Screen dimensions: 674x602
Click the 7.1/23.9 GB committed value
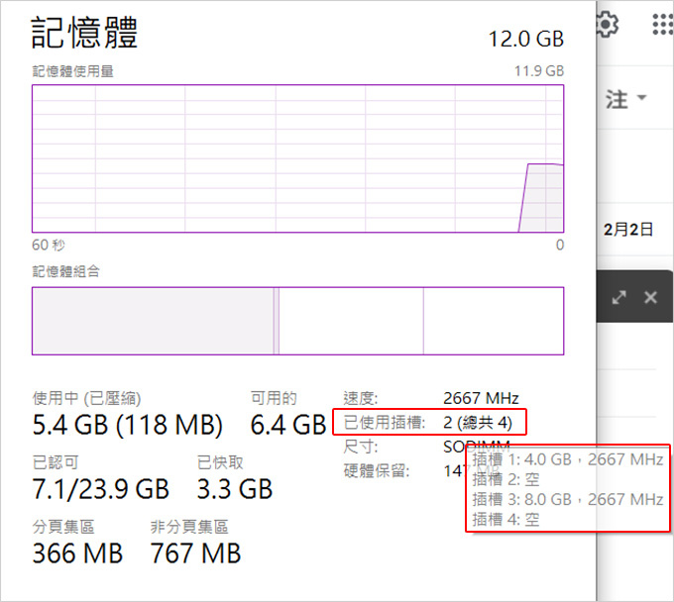pos(101,489)
